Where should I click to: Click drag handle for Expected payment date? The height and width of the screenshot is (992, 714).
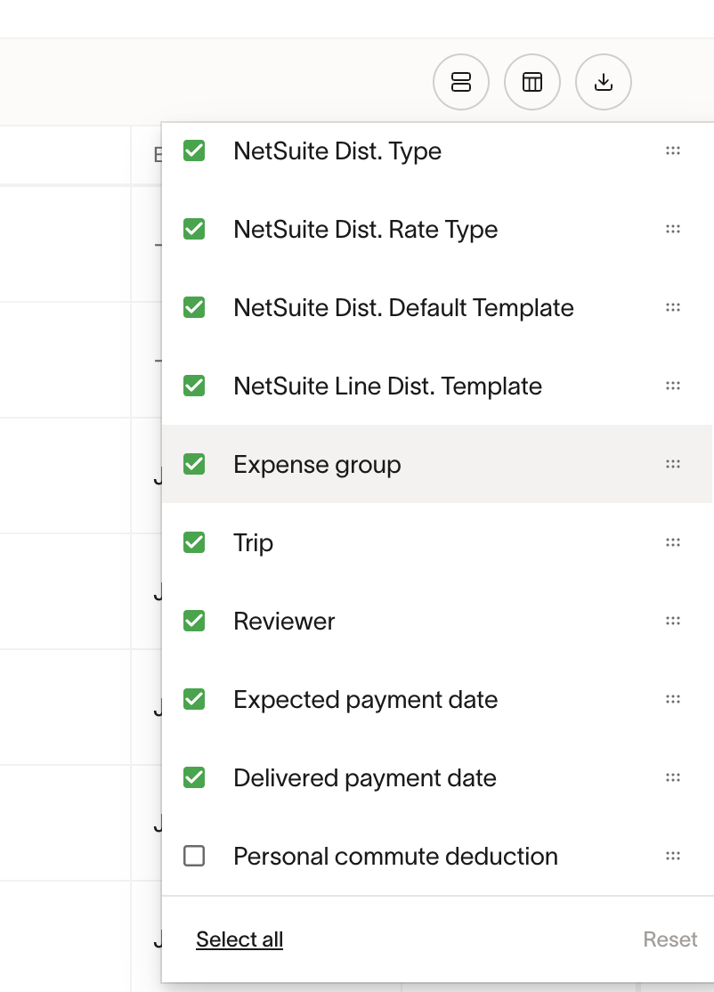tap(673, 700)
